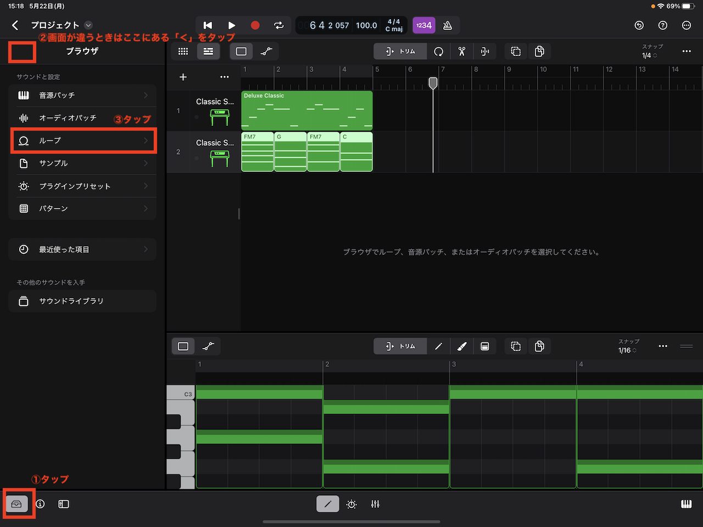Select the FM7 region at bar 1

tap(258, 152)
